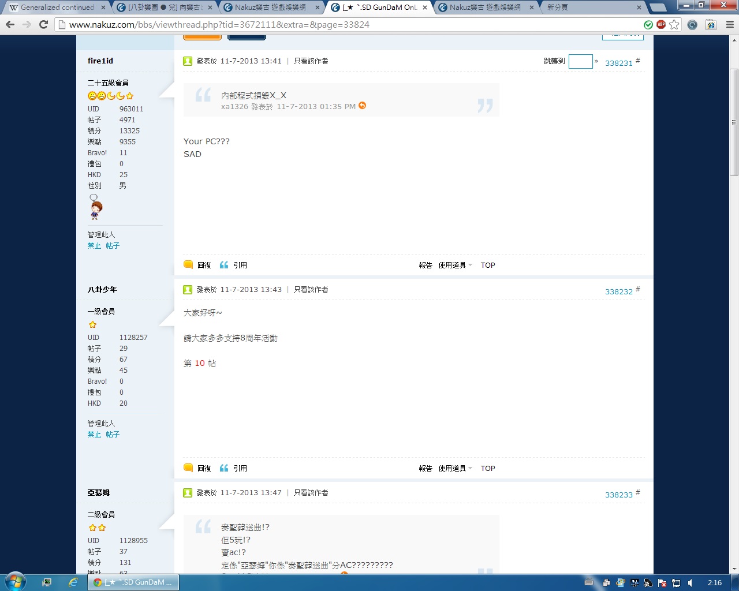Click the taskbar volume speaker icon

tap(691, 583)
